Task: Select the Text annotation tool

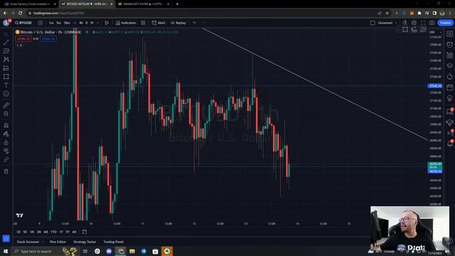Action: [6, 85]
